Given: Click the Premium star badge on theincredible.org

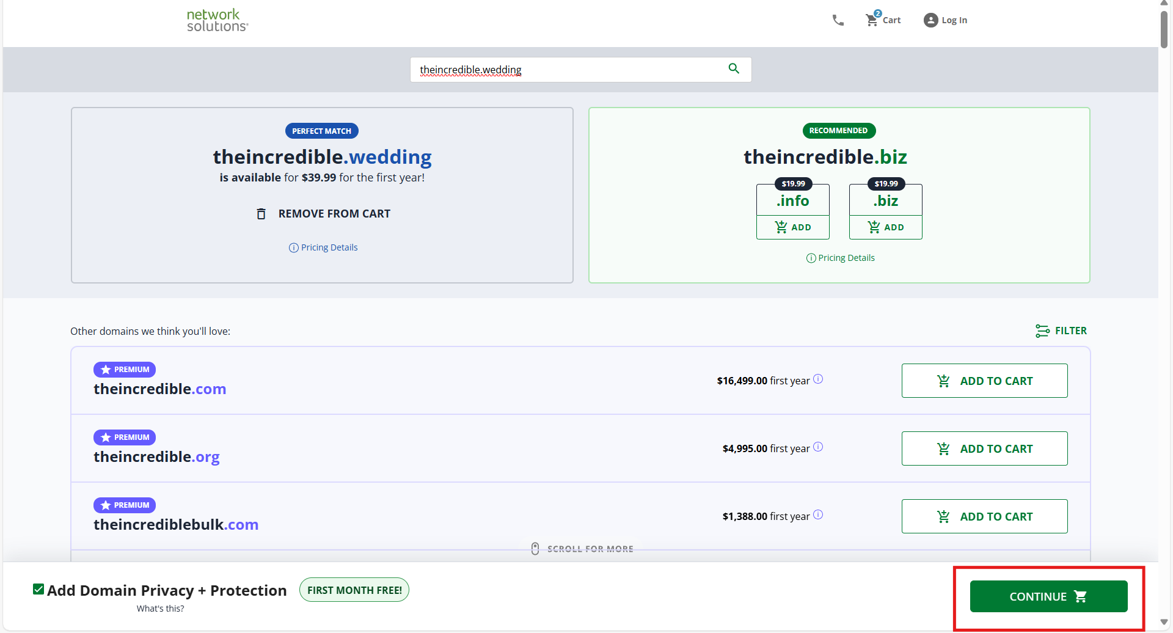Looking at the screenshot, I should [x=125, y=437].
